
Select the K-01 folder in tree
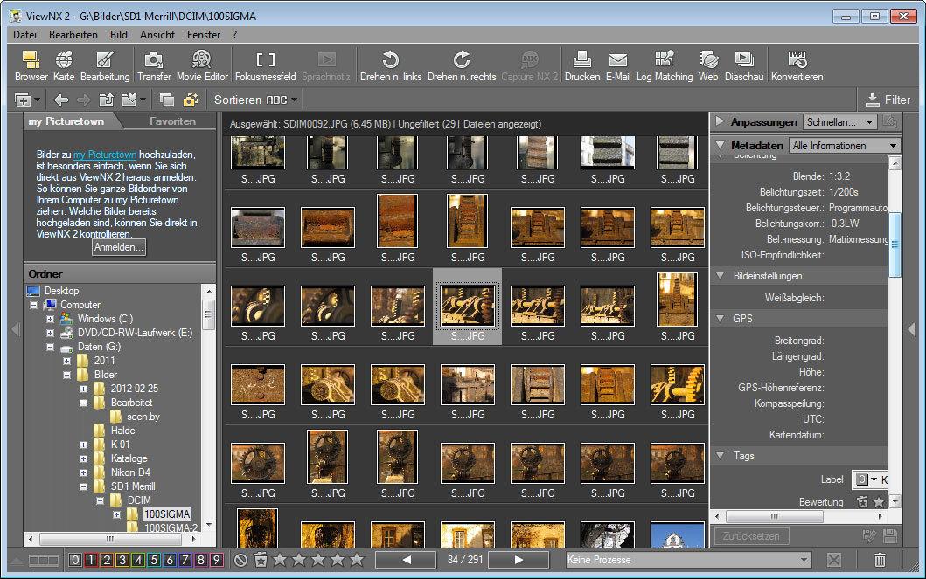click(x=120, y=444)
